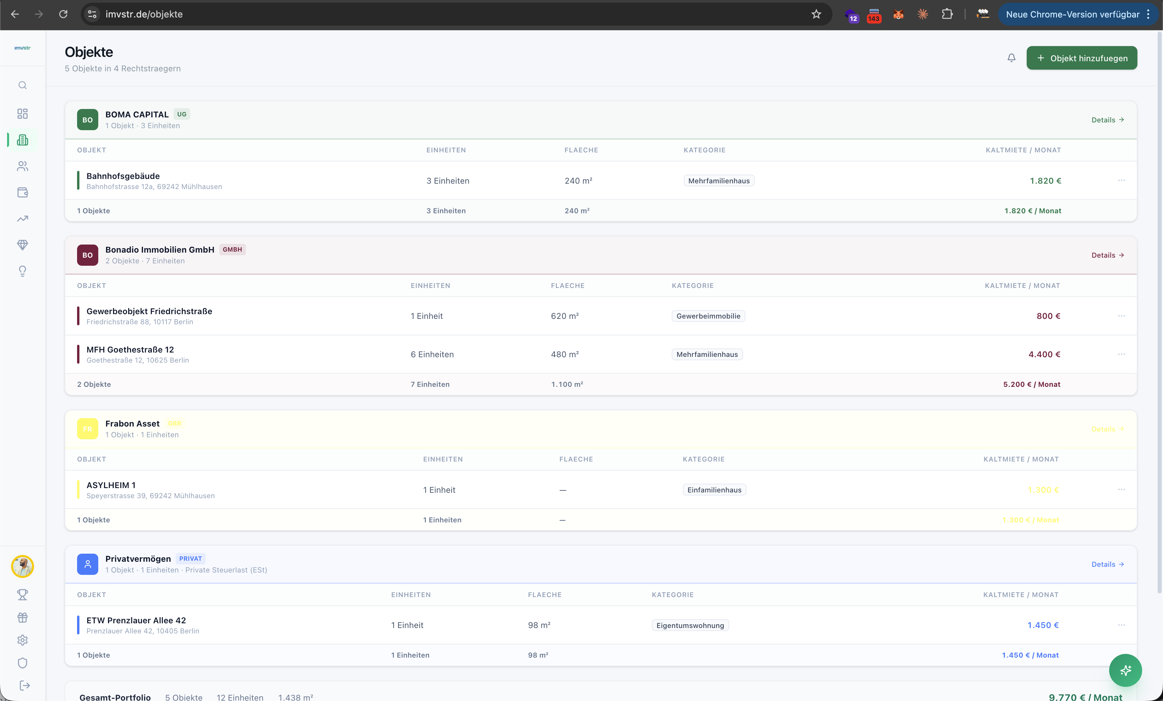Click the floating AI assistant sparkle button
Viewport: 1163px width, 701px height.
click(1125, 670)
